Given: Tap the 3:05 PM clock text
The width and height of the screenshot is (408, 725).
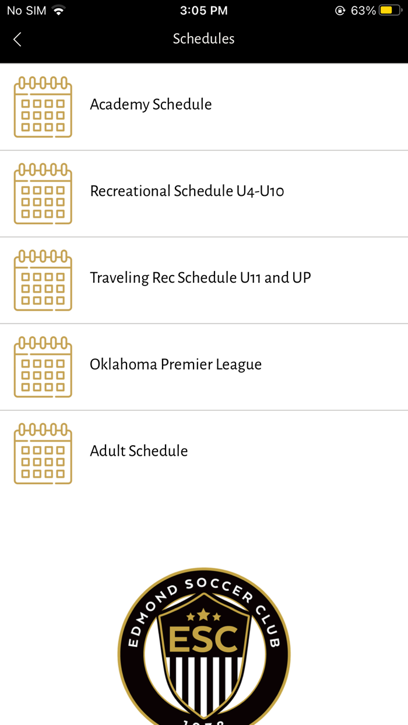Looking at the screenshot, I should pyautogui.click(x=203, y=9).
